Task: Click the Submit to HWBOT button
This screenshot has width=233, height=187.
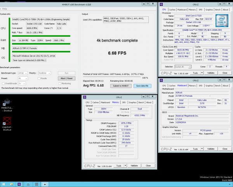Action: tap(121, 86)
